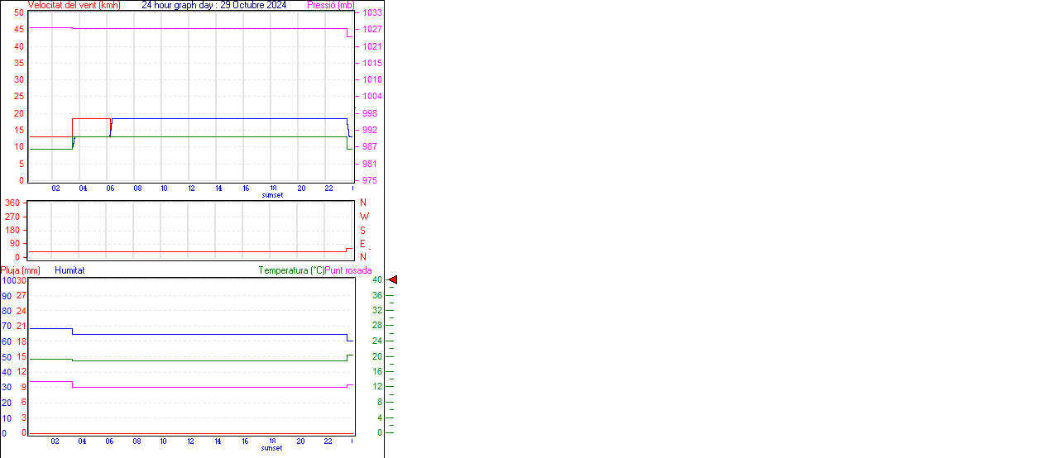Screen dimensions: 1059x458
Task: Click the 50 value on wind speed axis
Action: point(19,12)
